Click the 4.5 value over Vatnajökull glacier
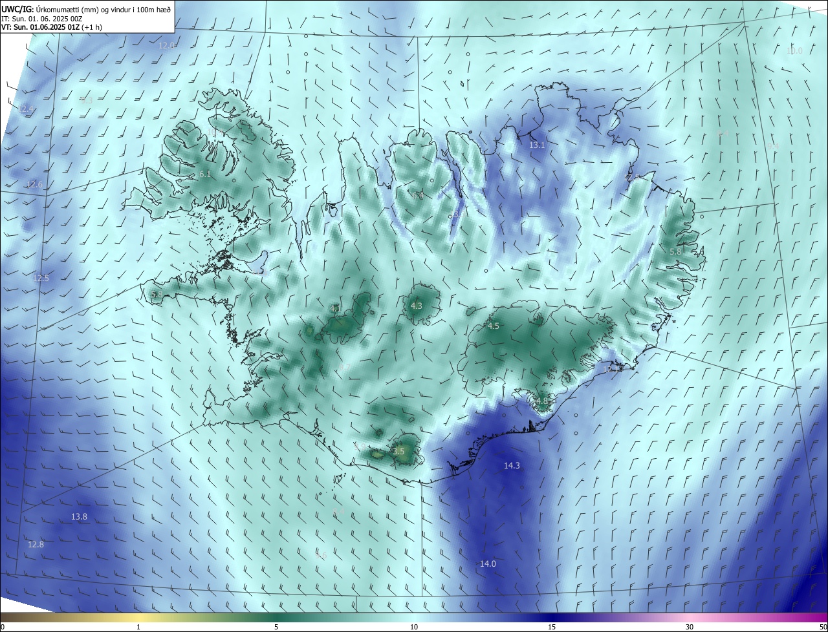The image size is (828, 632). pos(493,326)
